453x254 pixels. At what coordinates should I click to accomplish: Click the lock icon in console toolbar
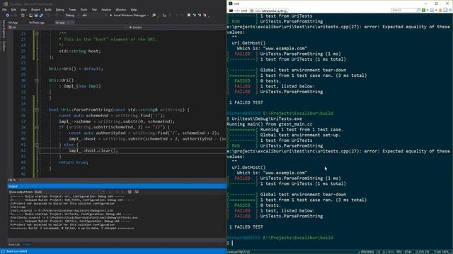[440, 10]
